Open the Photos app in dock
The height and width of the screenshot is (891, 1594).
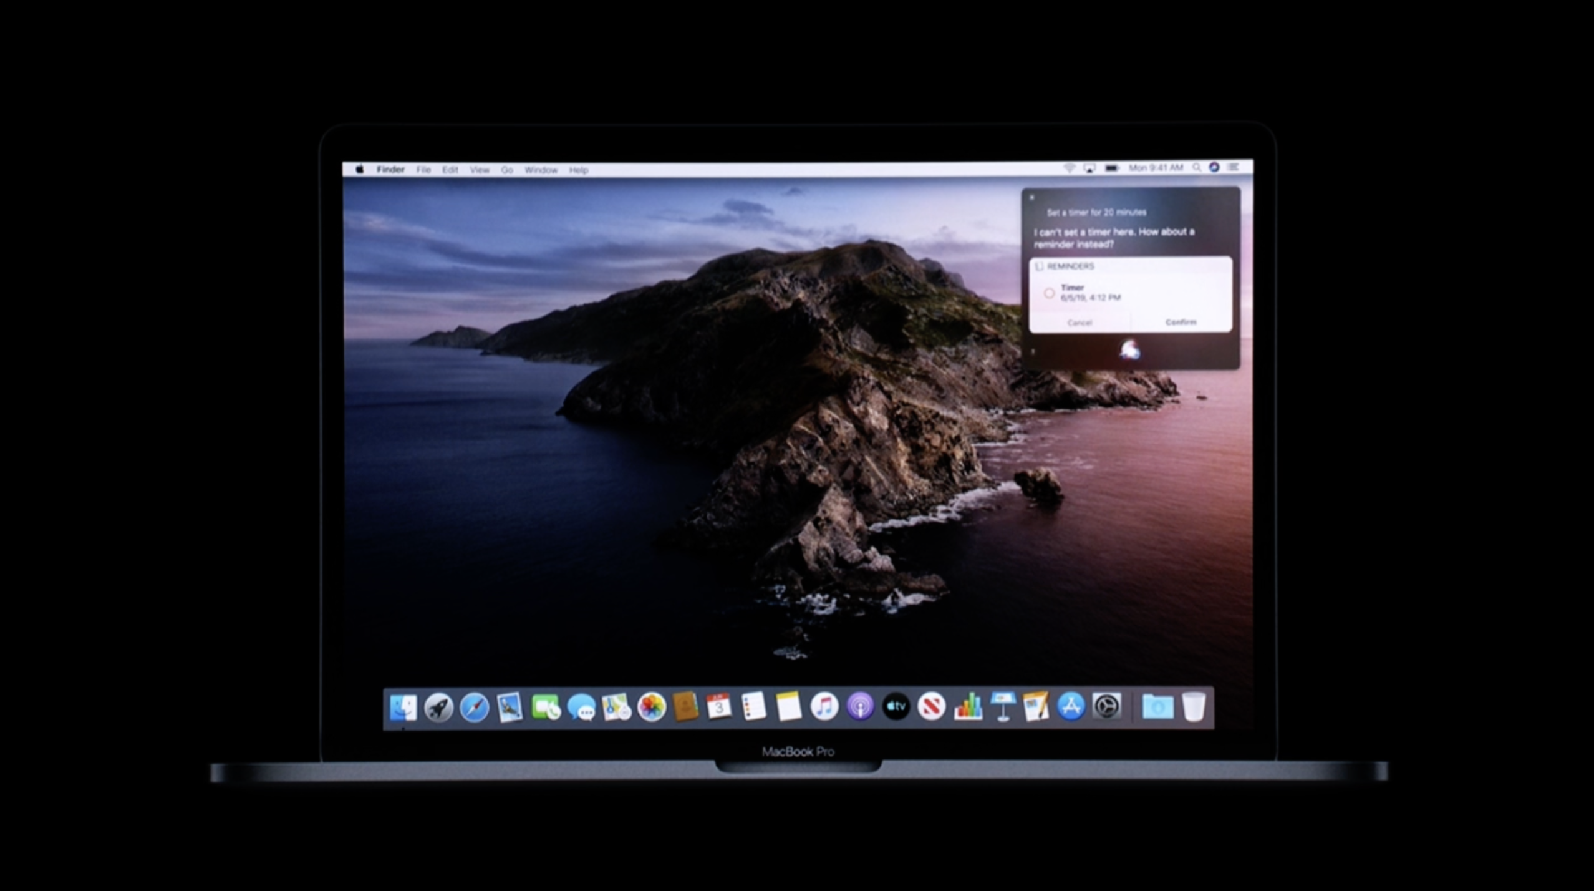coord(652,708)
